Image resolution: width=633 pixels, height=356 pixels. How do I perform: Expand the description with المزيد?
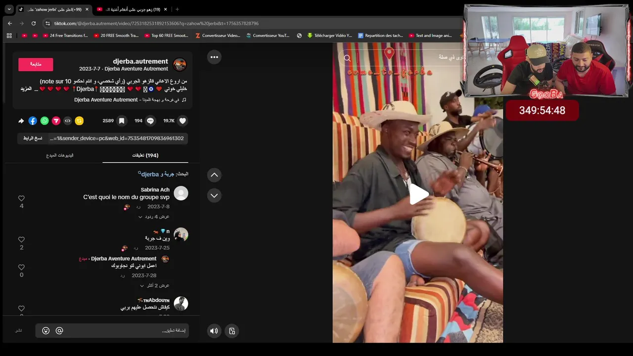tap(26, 89)
